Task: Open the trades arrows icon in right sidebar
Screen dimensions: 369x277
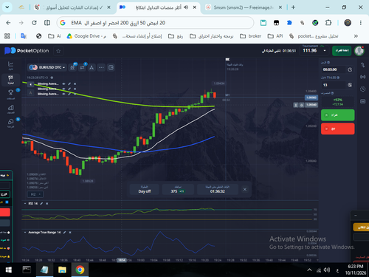Action: (363, 65)
